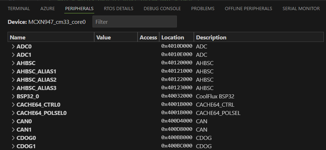Screen dimensions: 326x150
Task: Open the Azure panel tab
Action: click(x=47, y=8)
